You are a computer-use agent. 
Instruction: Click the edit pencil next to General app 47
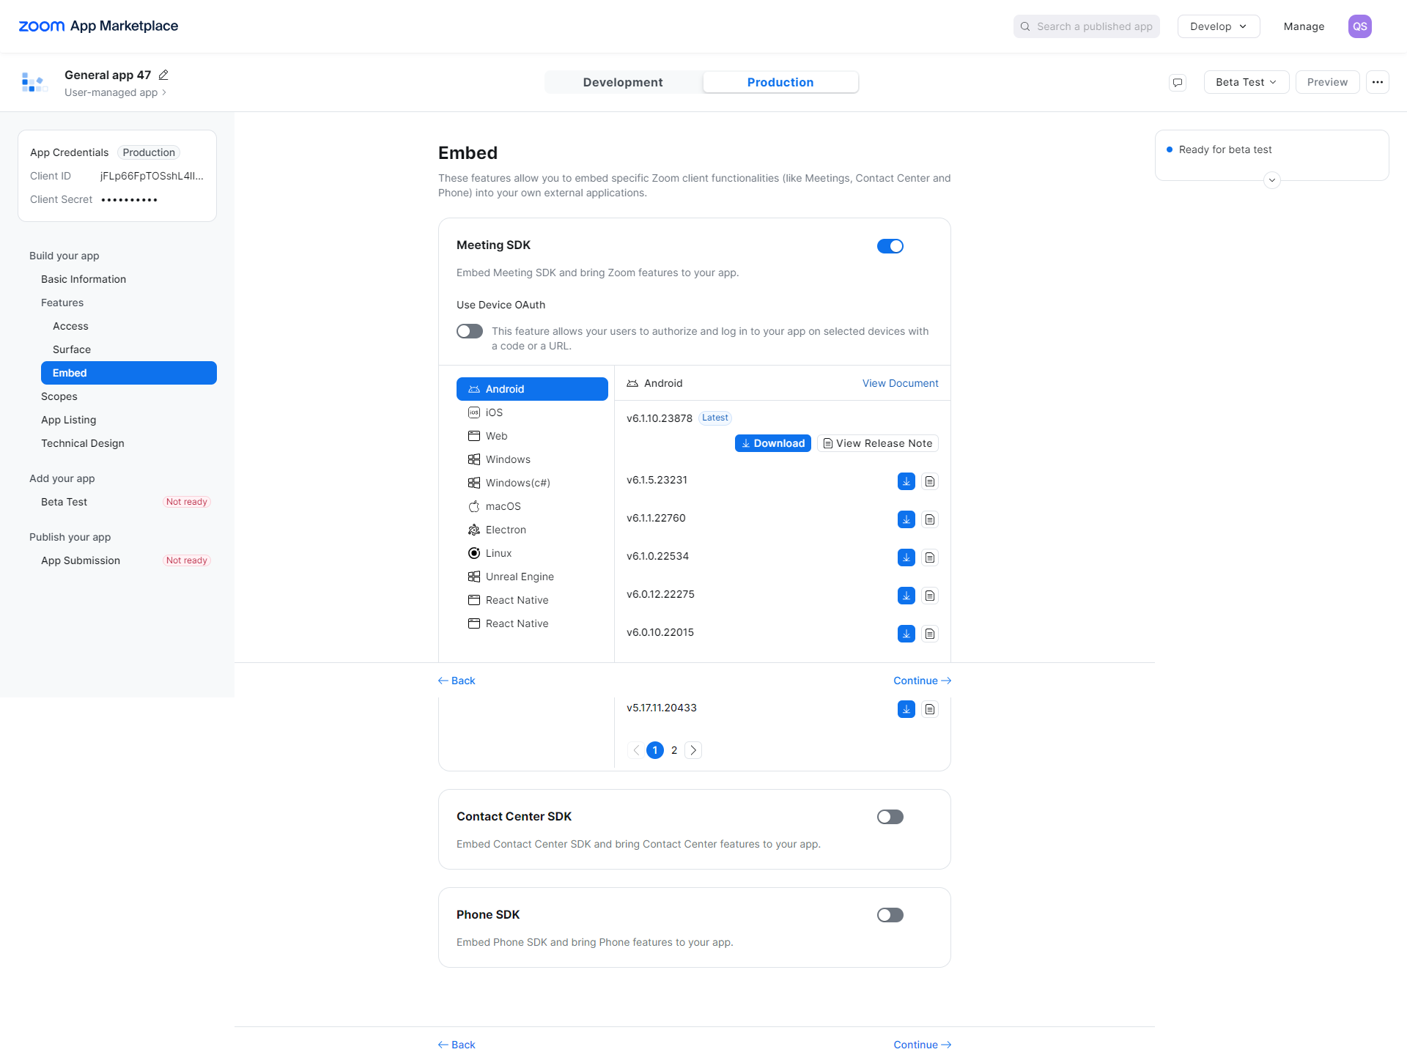pyautogui.click(x=163, y=75)
